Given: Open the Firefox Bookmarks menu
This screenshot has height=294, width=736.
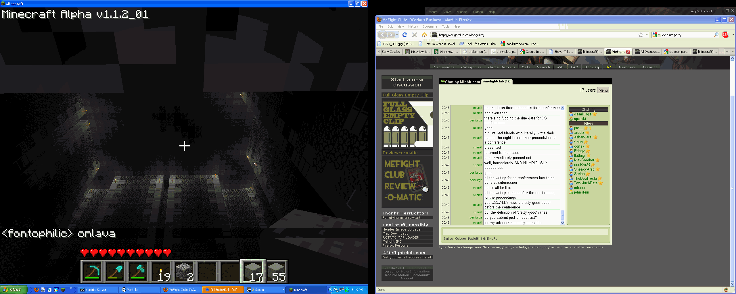Looking at the screenshot, I should [x=430, y=26].
